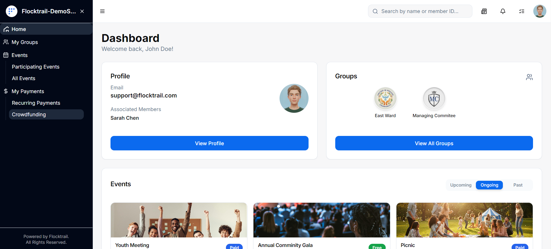Select Home using its house icon
The height and width of the screenshot is (249, 551).
point(6,29)
